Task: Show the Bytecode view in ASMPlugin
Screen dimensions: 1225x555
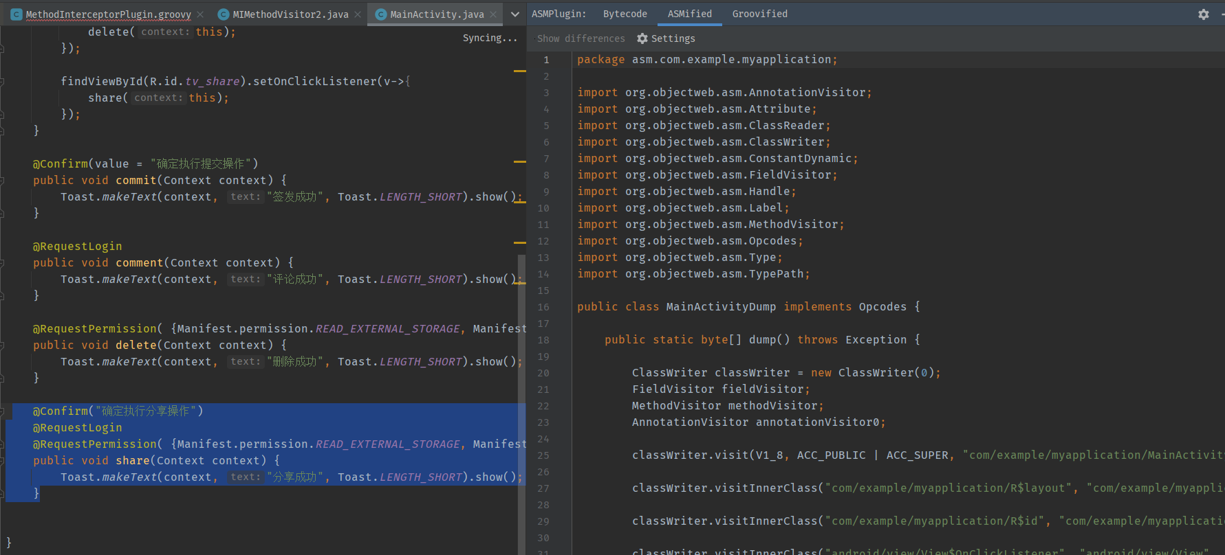Action: click(x=625, y=14)
